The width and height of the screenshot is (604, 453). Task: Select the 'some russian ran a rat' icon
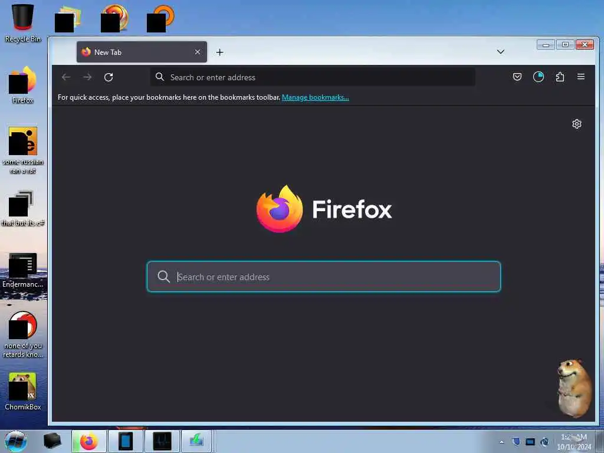23,150
